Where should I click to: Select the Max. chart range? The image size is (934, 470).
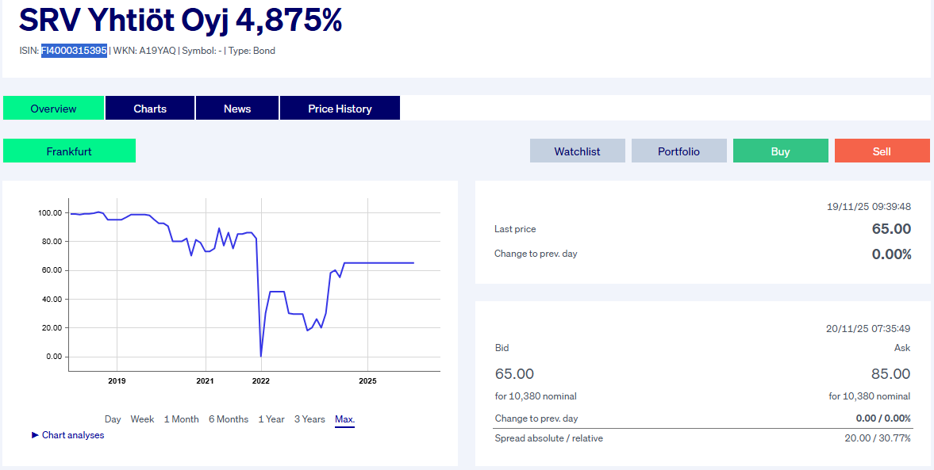344,419
